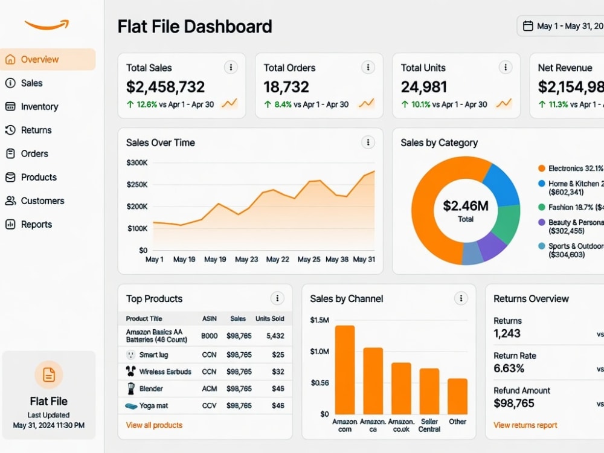Open Reports from the sidebar

click(36, 224)
